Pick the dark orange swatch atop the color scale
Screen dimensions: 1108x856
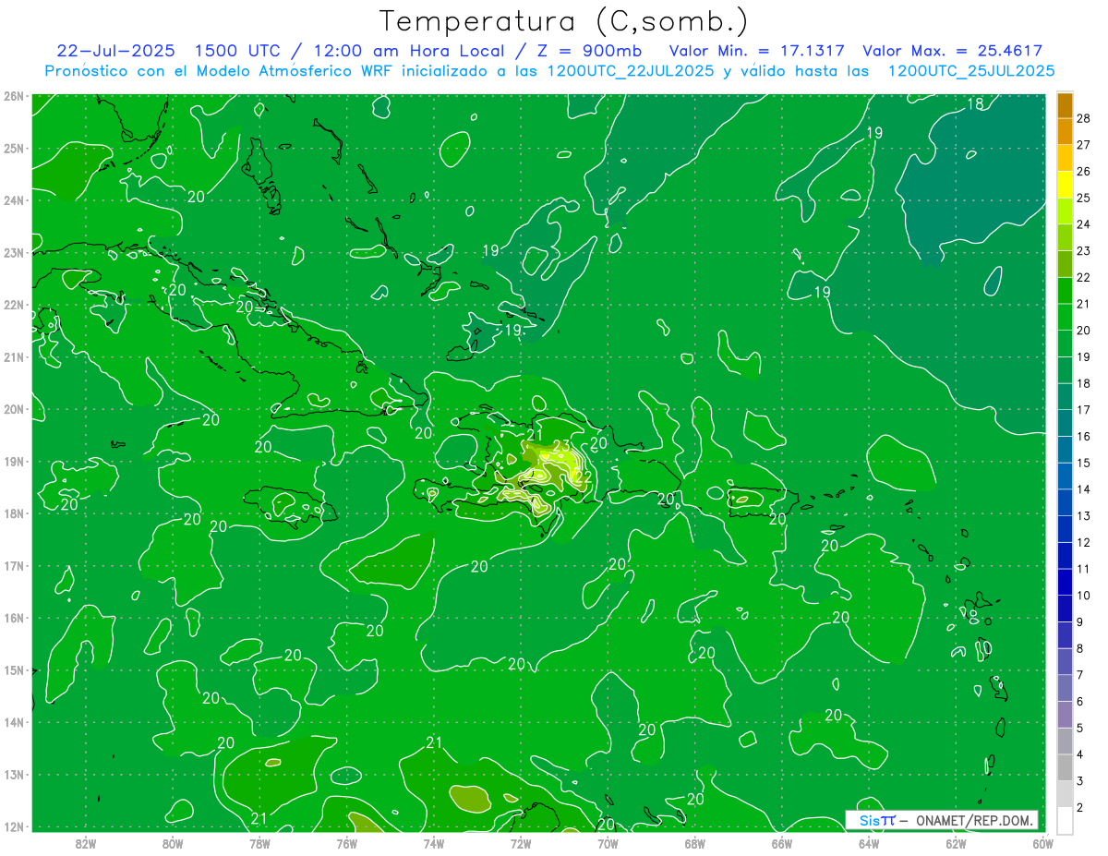click(1065, 105)
